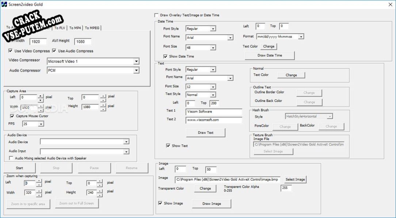Viewport: 396px width, 218px height.
Task: Click the Text 1 input field
Action: click(x=214, y=111)
